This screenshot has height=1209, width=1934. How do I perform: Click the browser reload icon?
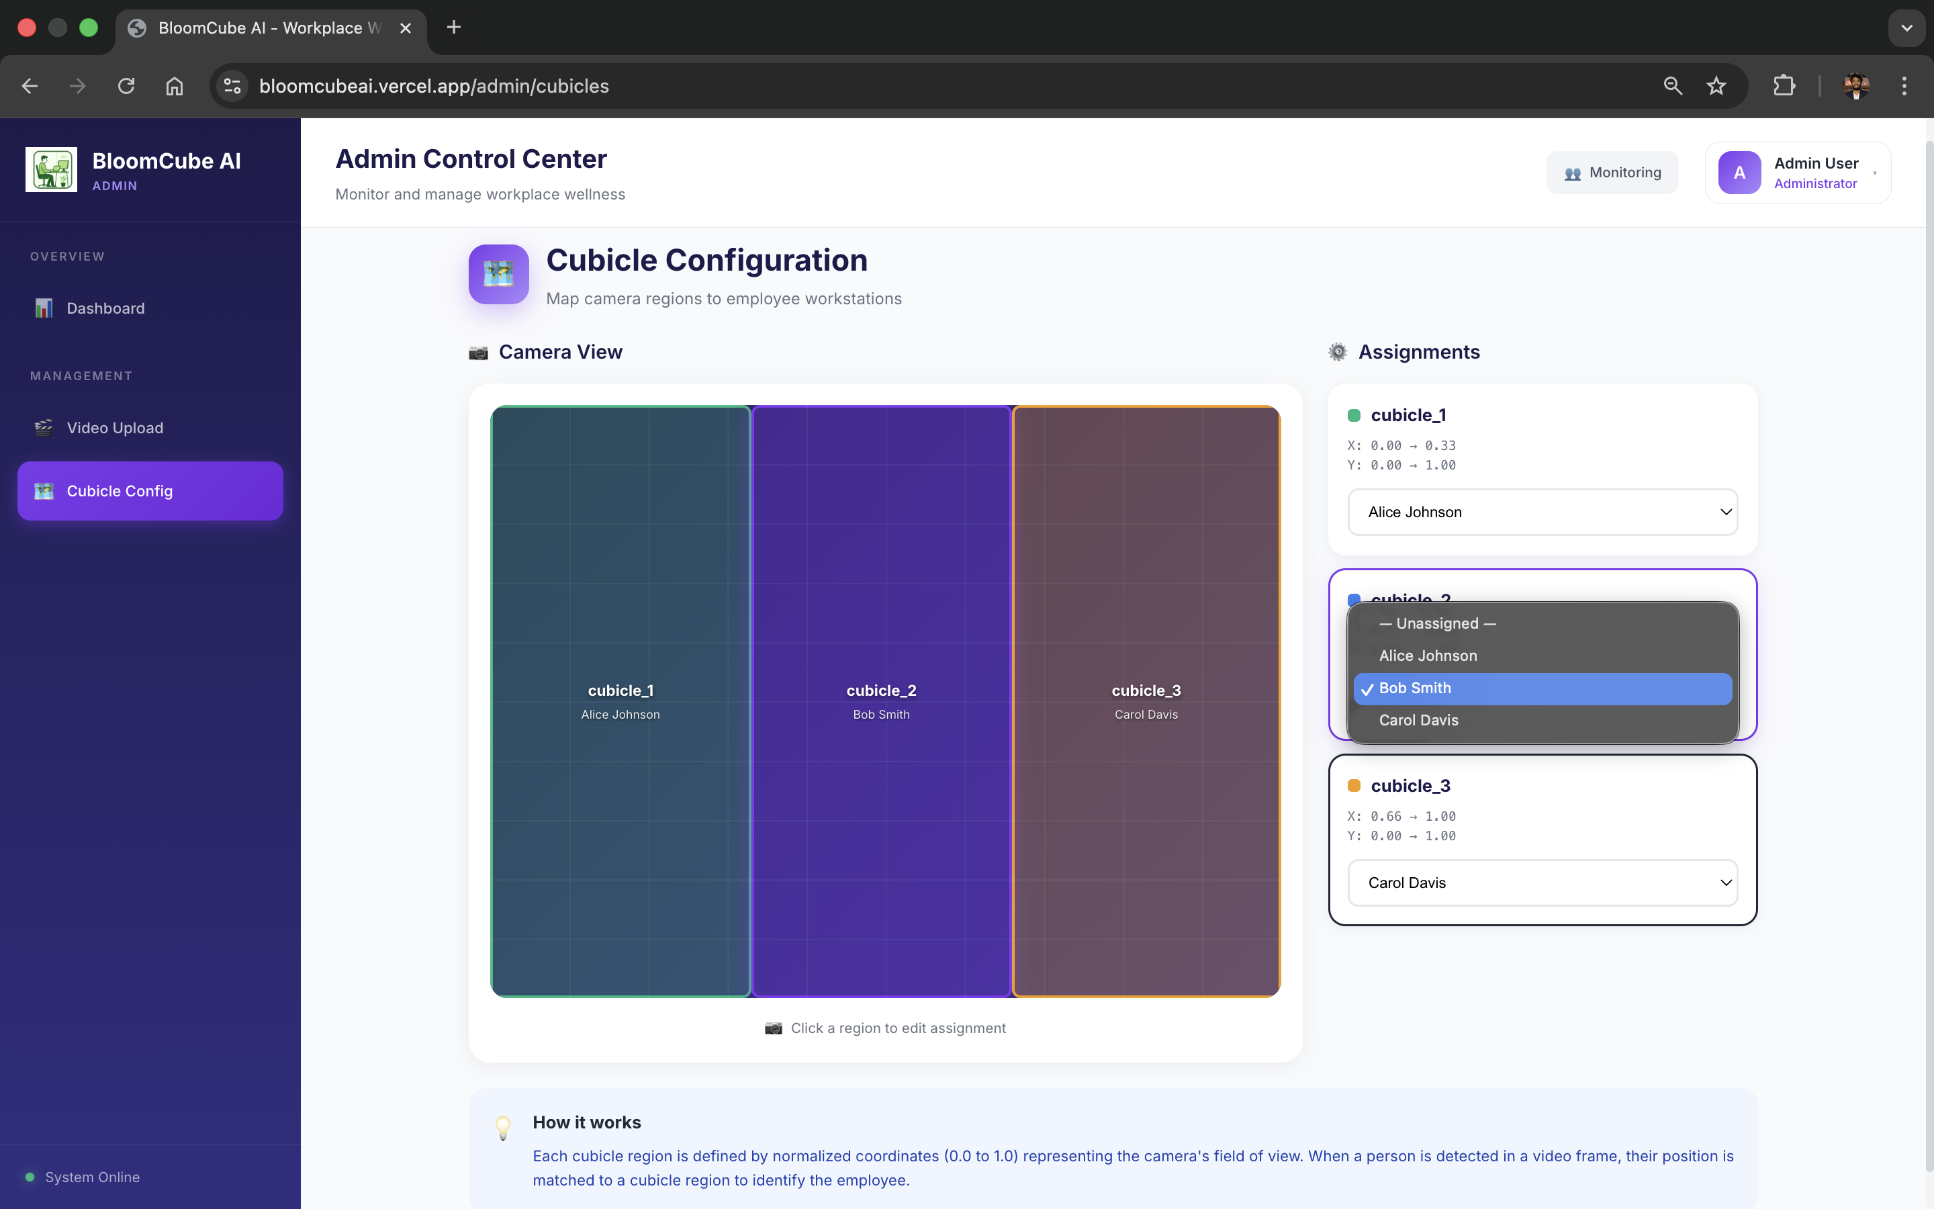(x=126, y=87)
